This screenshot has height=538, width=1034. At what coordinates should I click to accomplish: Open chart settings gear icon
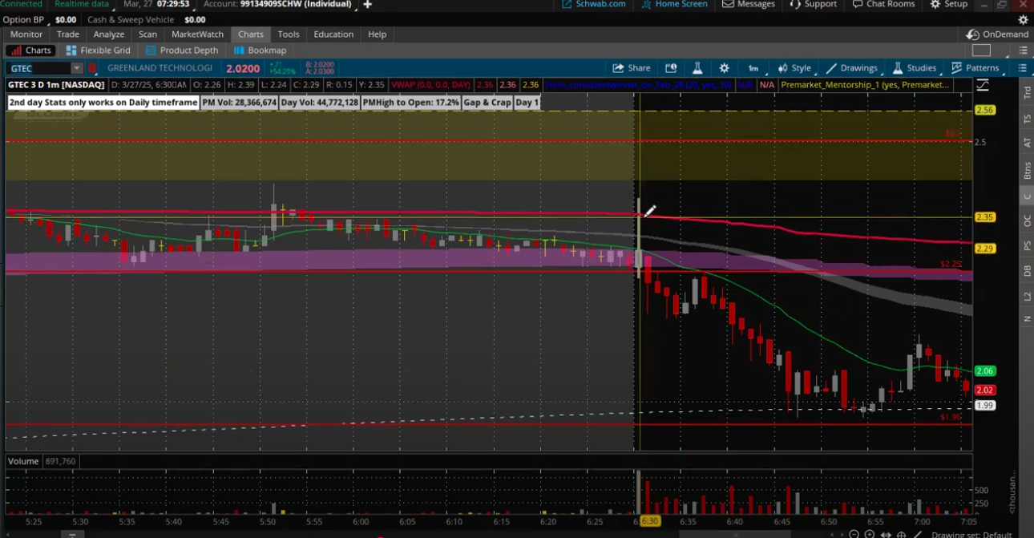725,68
